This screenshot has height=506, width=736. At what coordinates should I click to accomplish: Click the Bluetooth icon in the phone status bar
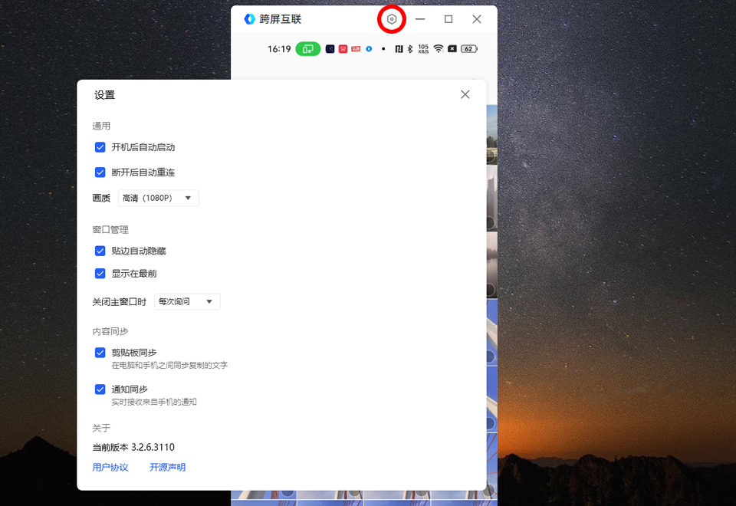point(409,48)
